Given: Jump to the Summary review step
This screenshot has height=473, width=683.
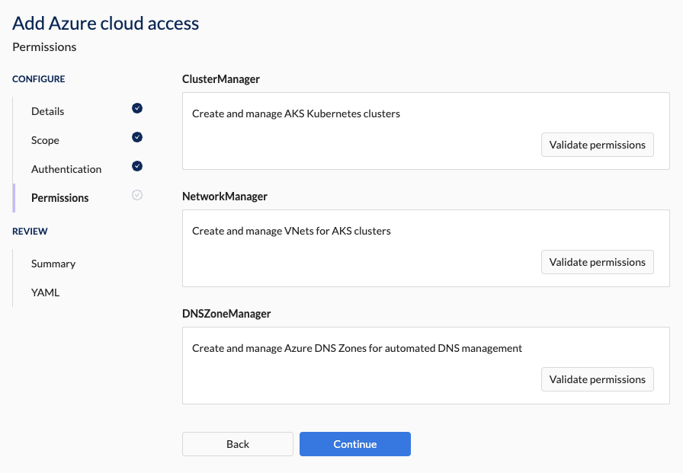Looking at the screenshot, I should coord(53,264).
